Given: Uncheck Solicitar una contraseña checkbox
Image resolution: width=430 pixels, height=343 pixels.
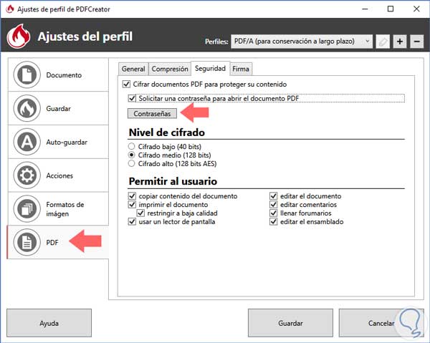Looking at the screenshot, I should [x=132, y=98].
